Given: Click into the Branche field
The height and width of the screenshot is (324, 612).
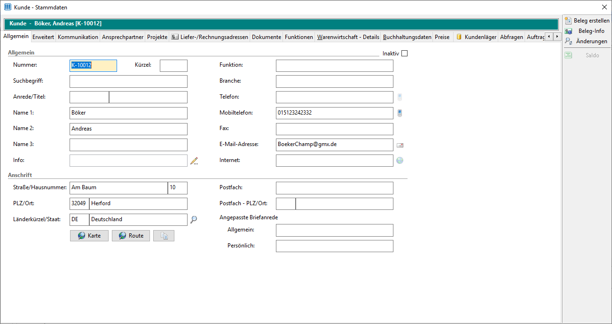Looking at the screenshot, I should point(335,81).
